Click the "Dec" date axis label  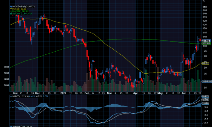(38, 93)
